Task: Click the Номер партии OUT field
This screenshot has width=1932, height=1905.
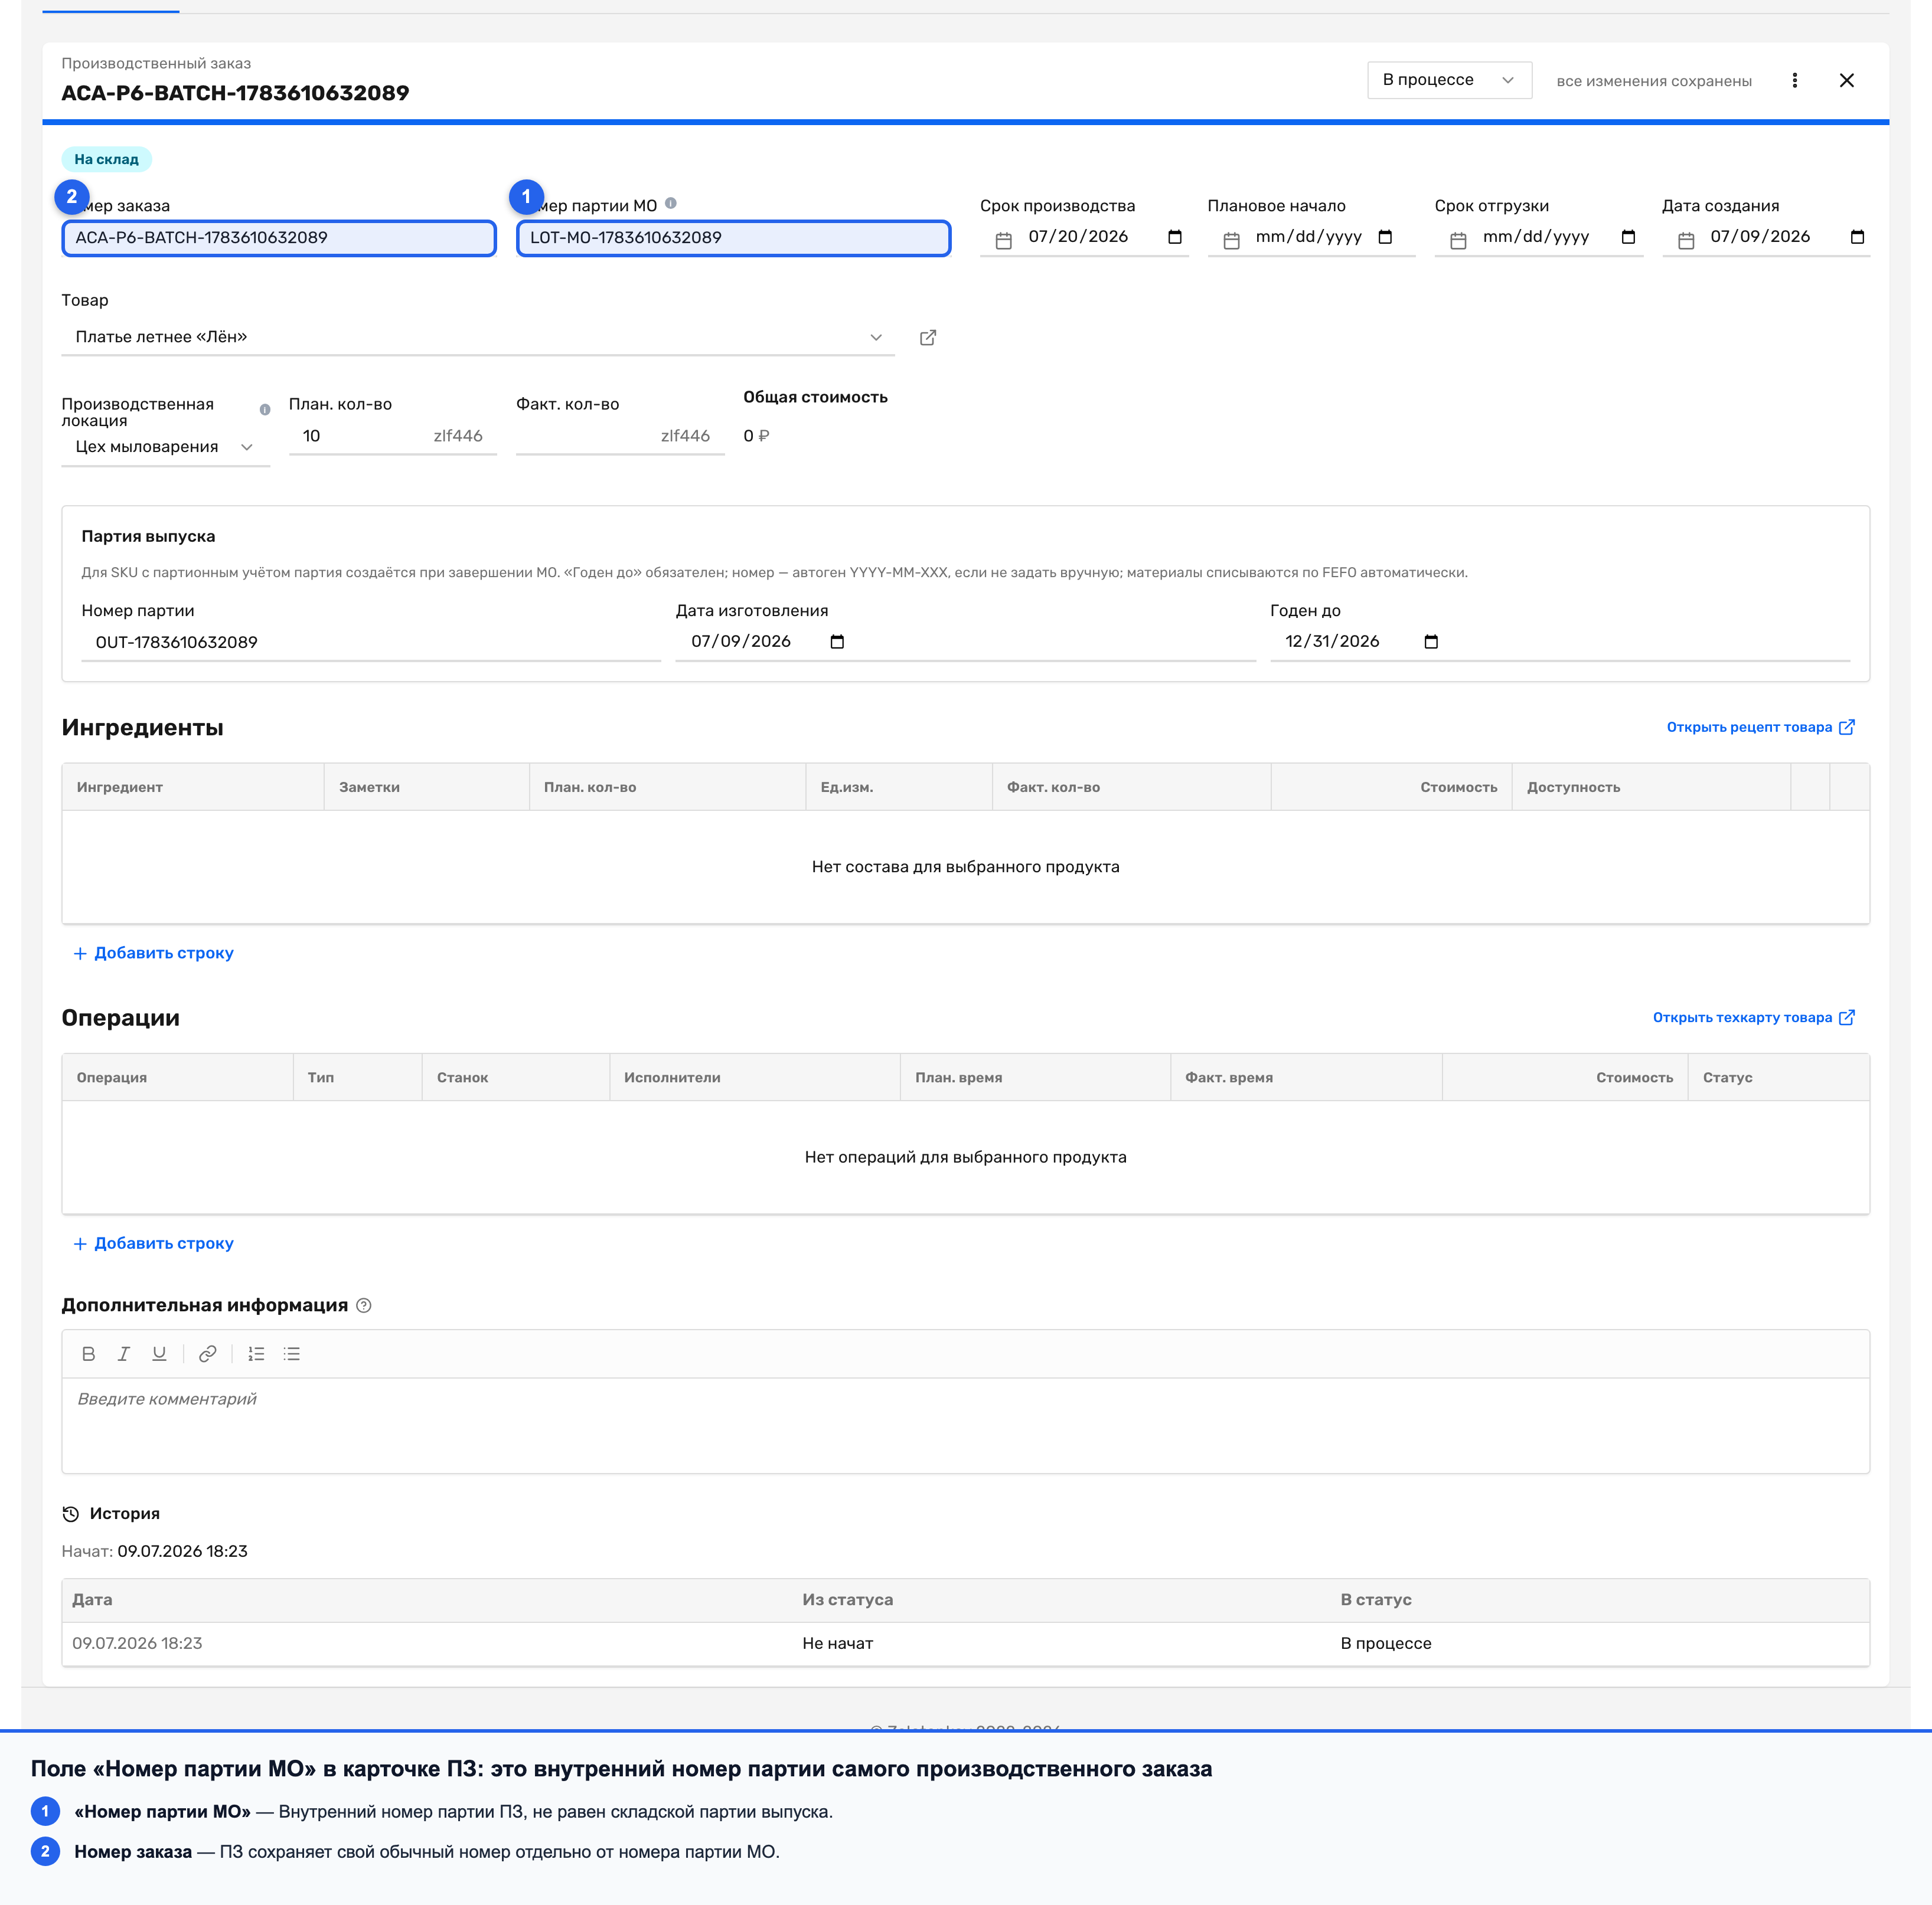Action: point(371,641)
